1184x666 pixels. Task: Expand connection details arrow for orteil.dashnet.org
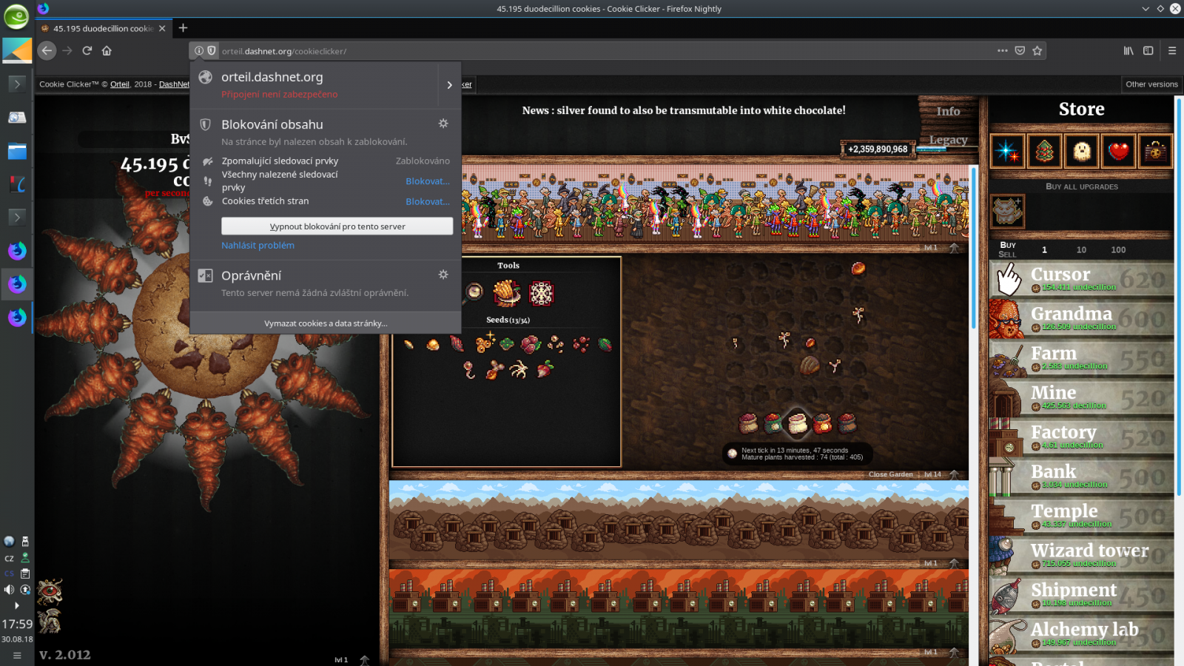(x=449, y=85)
